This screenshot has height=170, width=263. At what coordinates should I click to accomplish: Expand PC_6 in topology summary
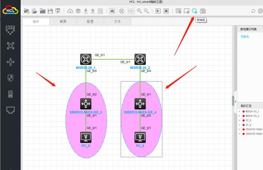tap(239, 125)
